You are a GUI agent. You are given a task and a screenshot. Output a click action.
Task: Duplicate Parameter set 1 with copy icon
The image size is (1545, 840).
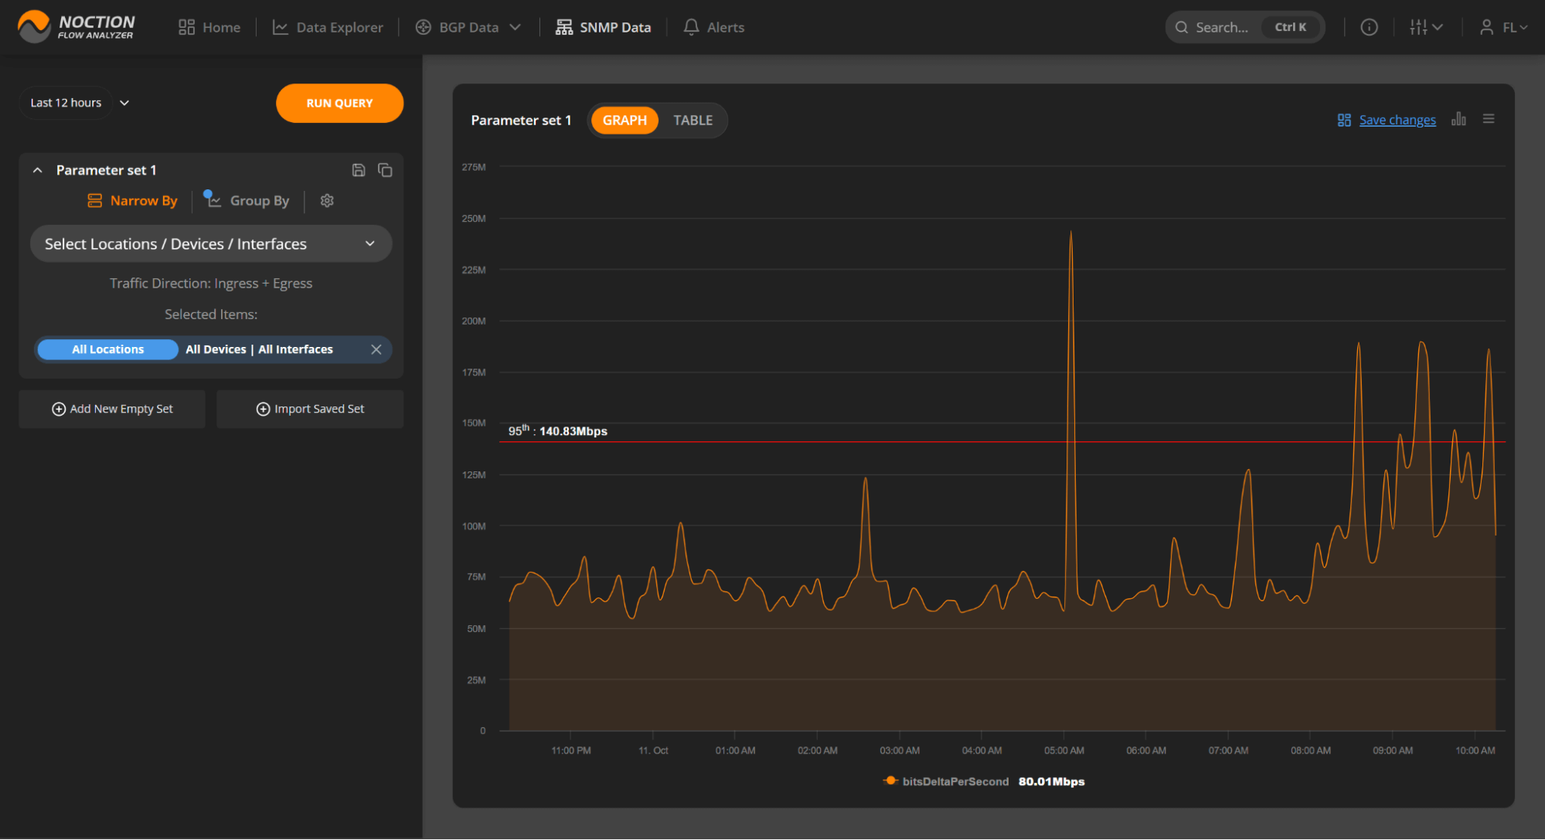385,170
